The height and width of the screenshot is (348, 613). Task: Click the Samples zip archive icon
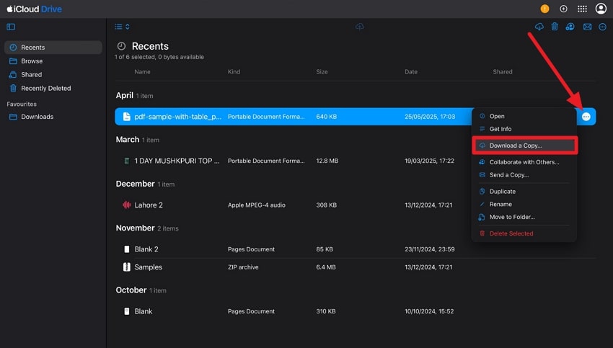tap(127, 267)
